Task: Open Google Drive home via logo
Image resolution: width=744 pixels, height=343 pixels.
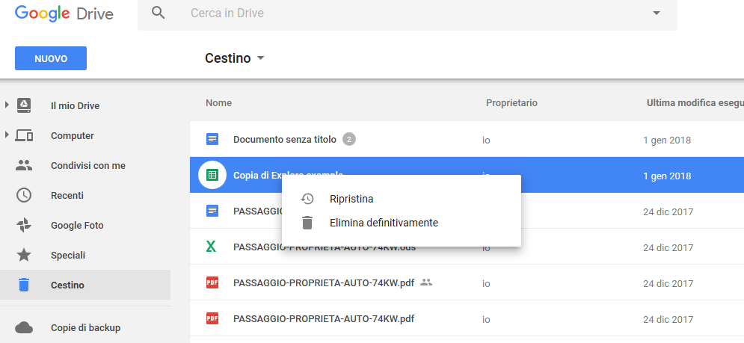Action: (x=64, y=13)
